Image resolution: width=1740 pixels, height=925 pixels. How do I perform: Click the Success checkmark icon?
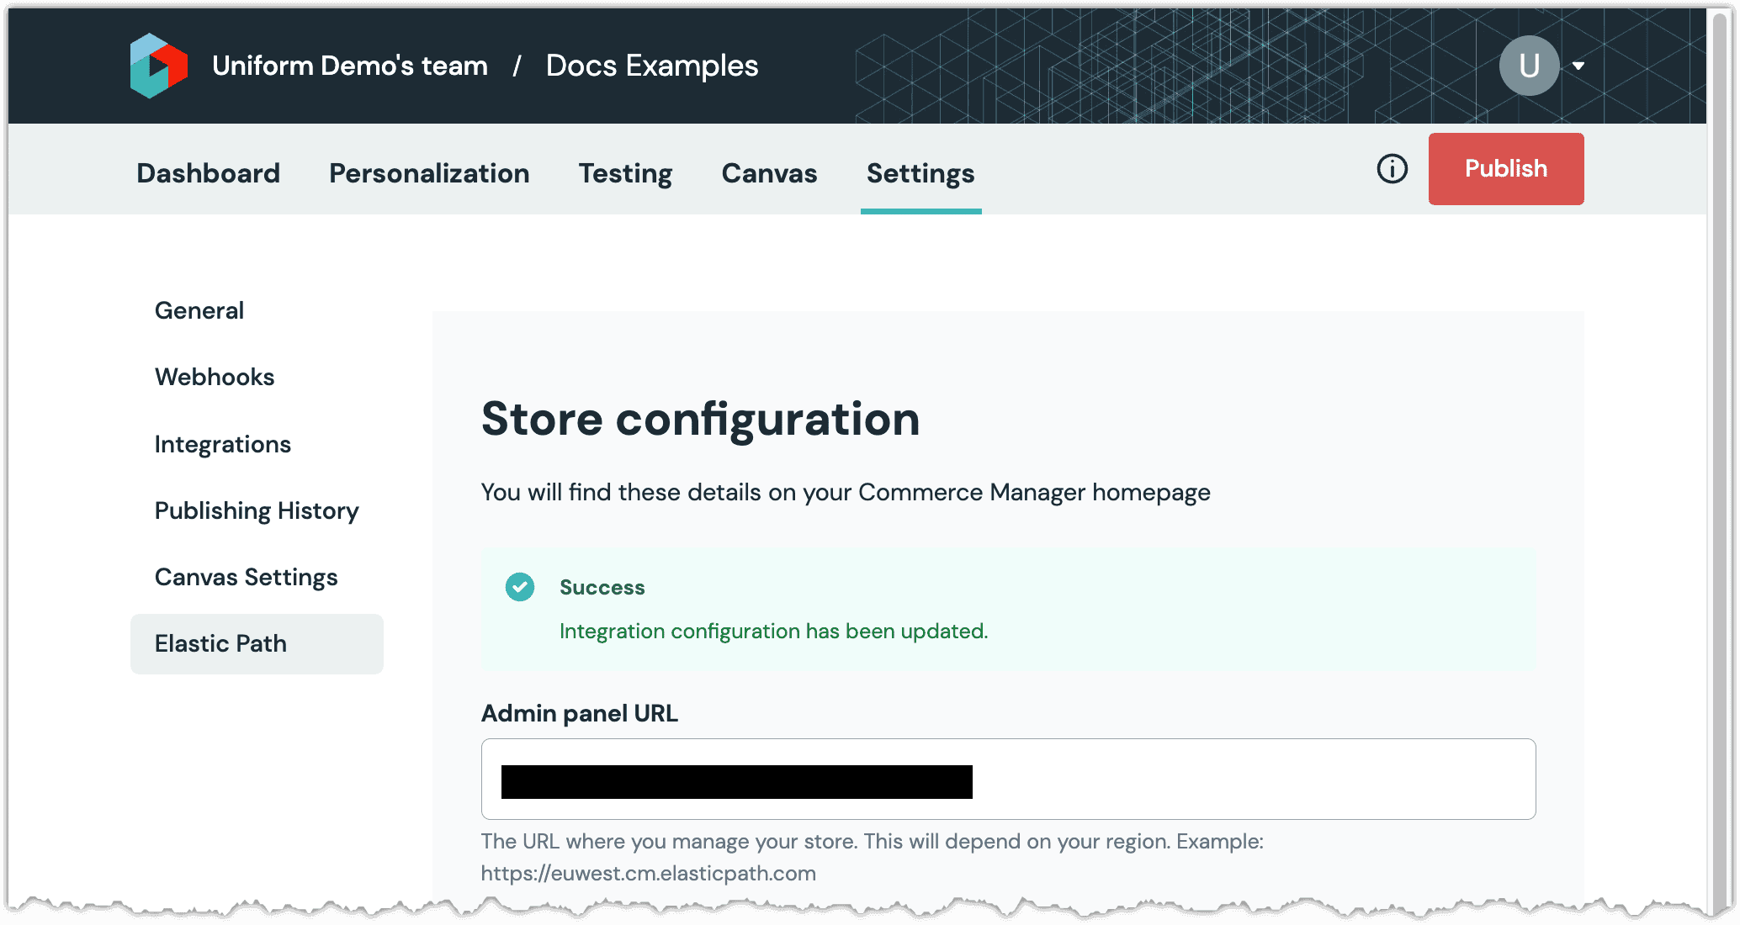[x=520, y=587]
